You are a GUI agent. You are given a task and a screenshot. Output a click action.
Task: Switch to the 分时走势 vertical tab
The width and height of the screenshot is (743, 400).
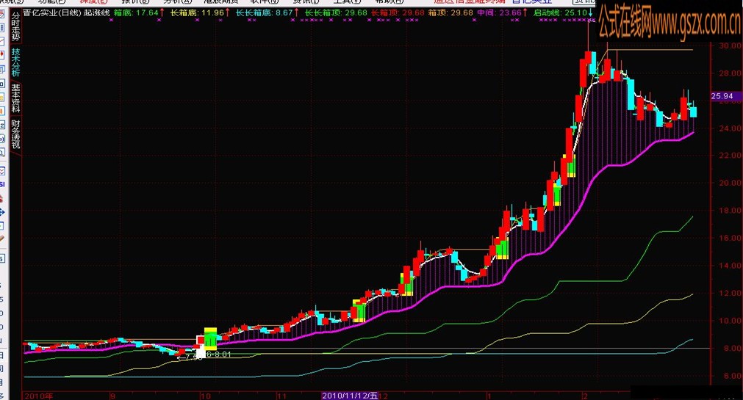[15, 26]
